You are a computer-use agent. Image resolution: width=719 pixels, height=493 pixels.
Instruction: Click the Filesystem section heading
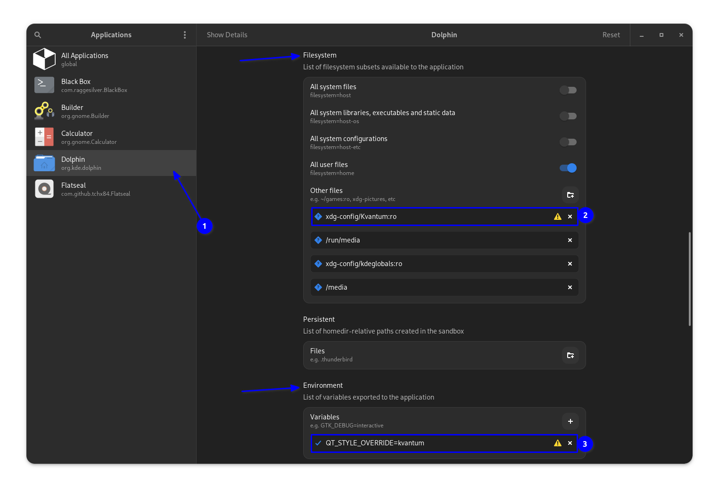pyautogui.click(x=320, y=55)
